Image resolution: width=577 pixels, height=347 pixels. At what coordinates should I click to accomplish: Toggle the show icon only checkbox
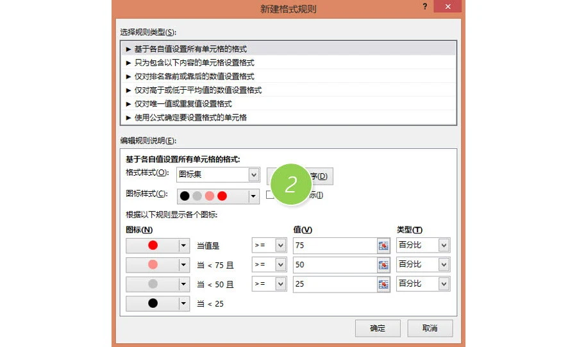(270, 195)
